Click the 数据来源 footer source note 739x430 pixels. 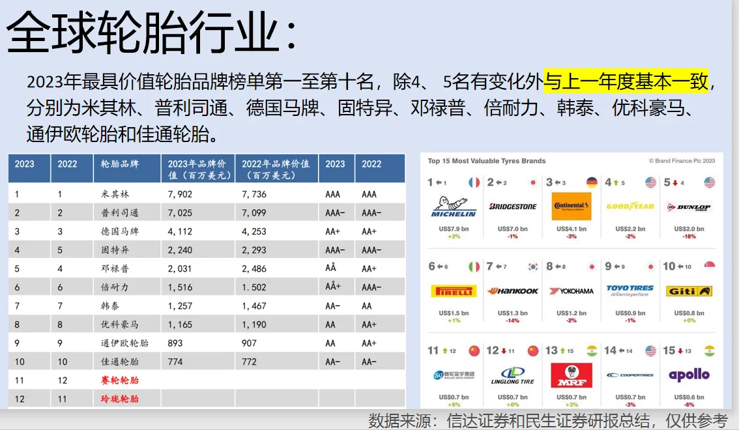point(548,421)
